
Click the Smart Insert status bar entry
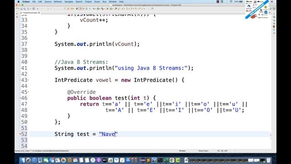[203, 151]
